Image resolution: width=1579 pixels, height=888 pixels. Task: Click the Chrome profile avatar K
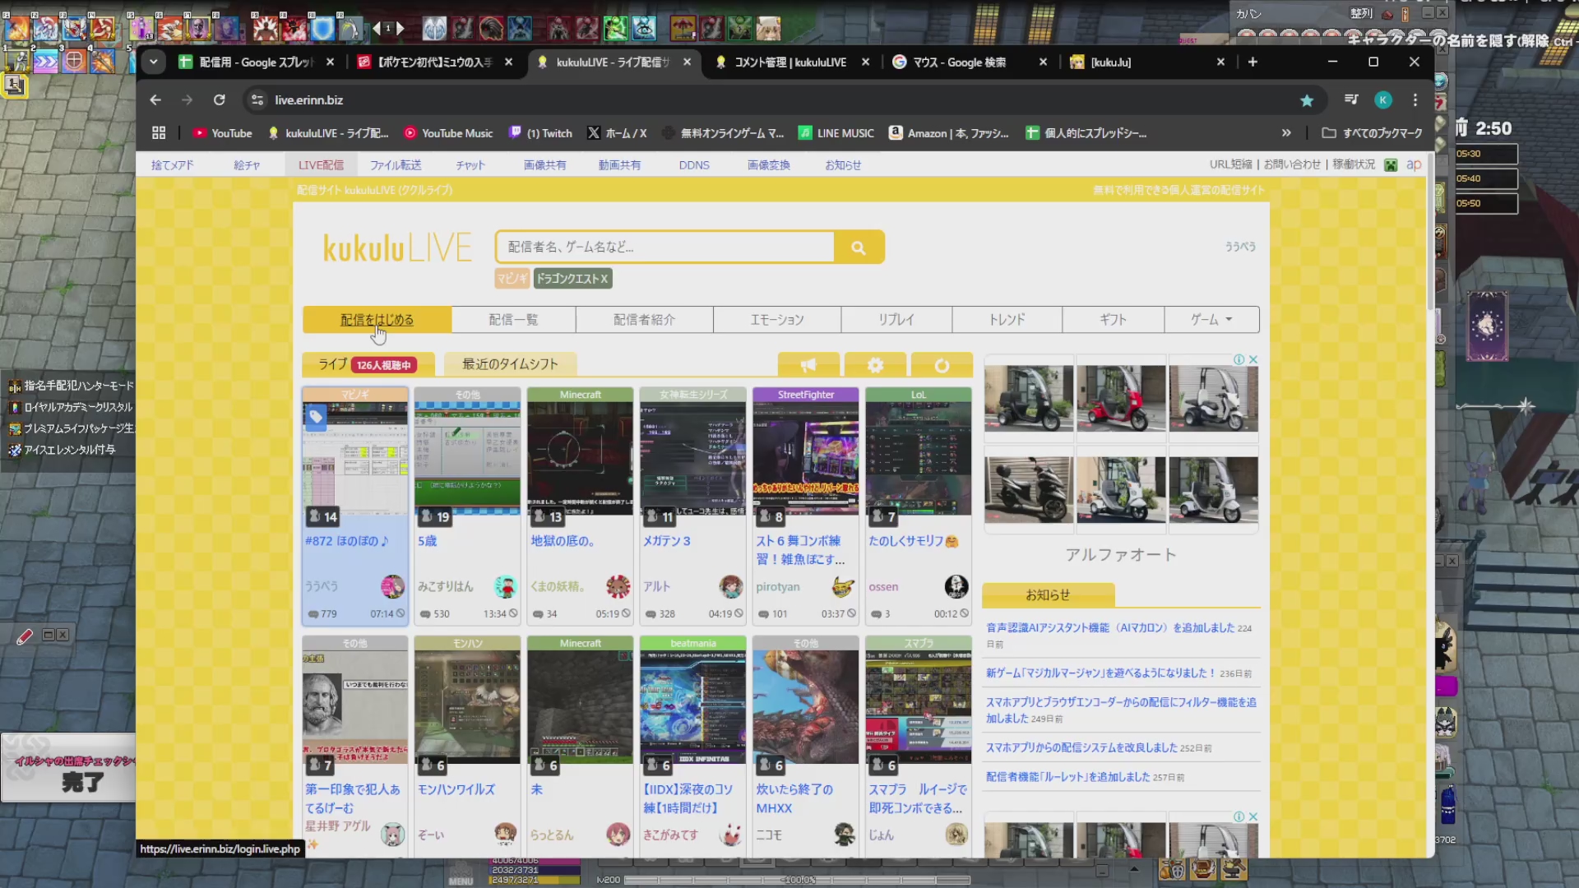1383,100
